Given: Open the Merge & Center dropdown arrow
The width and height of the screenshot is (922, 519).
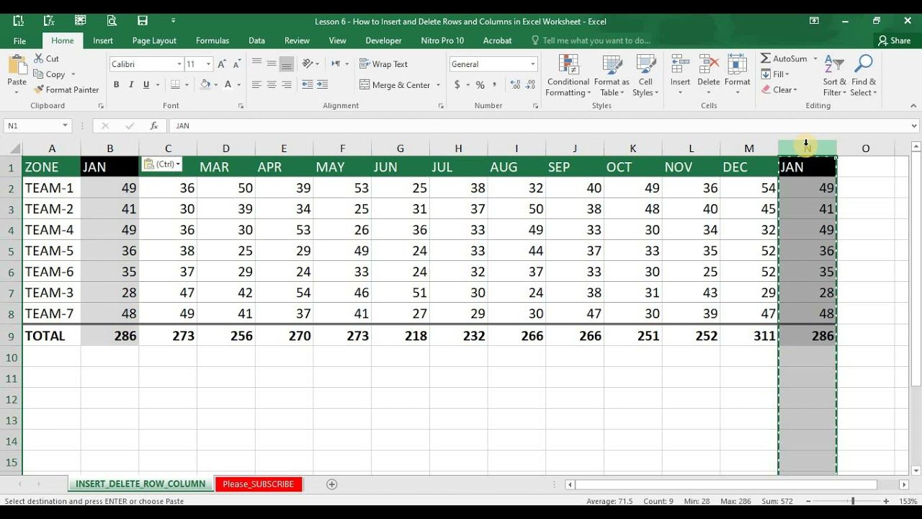Looking at the screenshot, I should click(438, 84).
